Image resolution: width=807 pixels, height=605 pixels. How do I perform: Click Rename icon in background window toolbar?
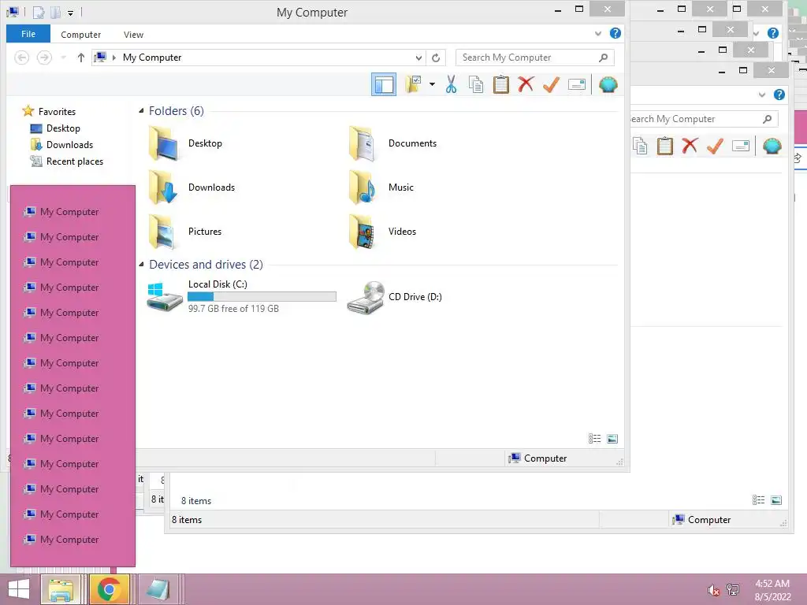pyautogui.click(x=740, y=146)
